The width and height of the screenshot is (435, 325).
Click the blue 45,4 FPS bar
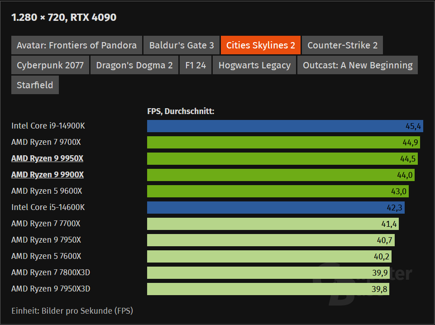coord(285,126)
